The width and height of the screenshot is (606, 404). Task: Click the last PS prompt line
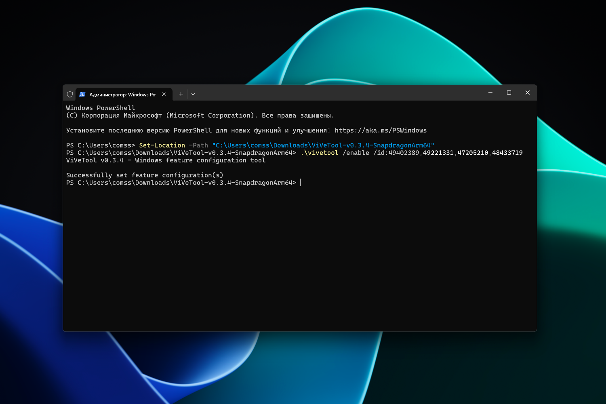pos(181,183)
